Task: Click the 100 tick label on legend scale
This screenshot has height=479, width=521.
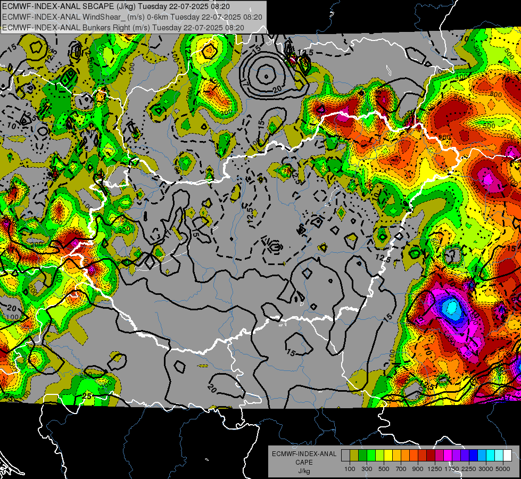Action: (x=350, y=469)
